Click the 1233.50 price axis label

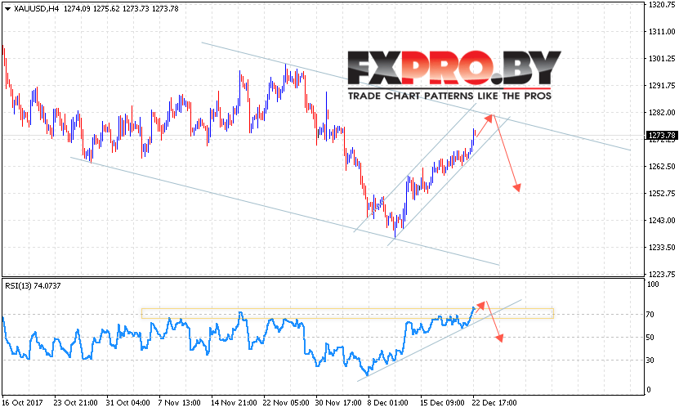click(x=662, y=248)
